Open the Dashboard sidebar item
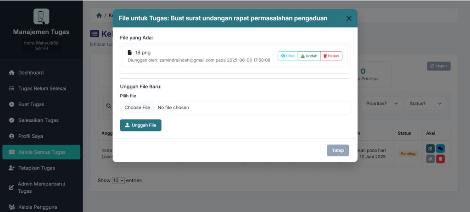The width and height of the screenshot is (470, 212). click(x=31, y=72)
